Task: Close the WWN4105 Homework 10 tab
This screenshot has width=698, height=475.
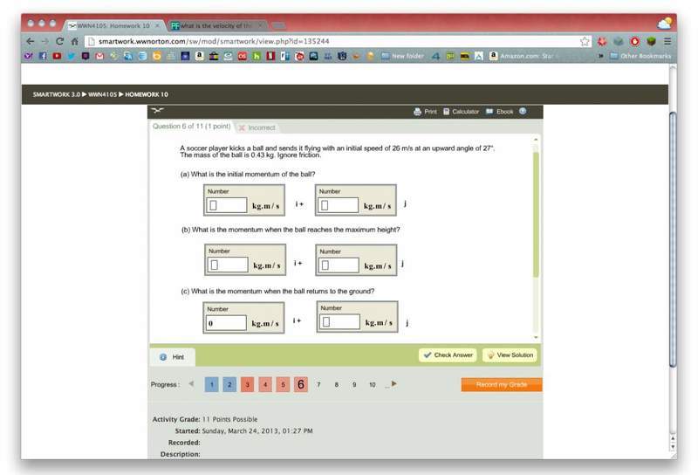Action: click(x=157, y=26)
